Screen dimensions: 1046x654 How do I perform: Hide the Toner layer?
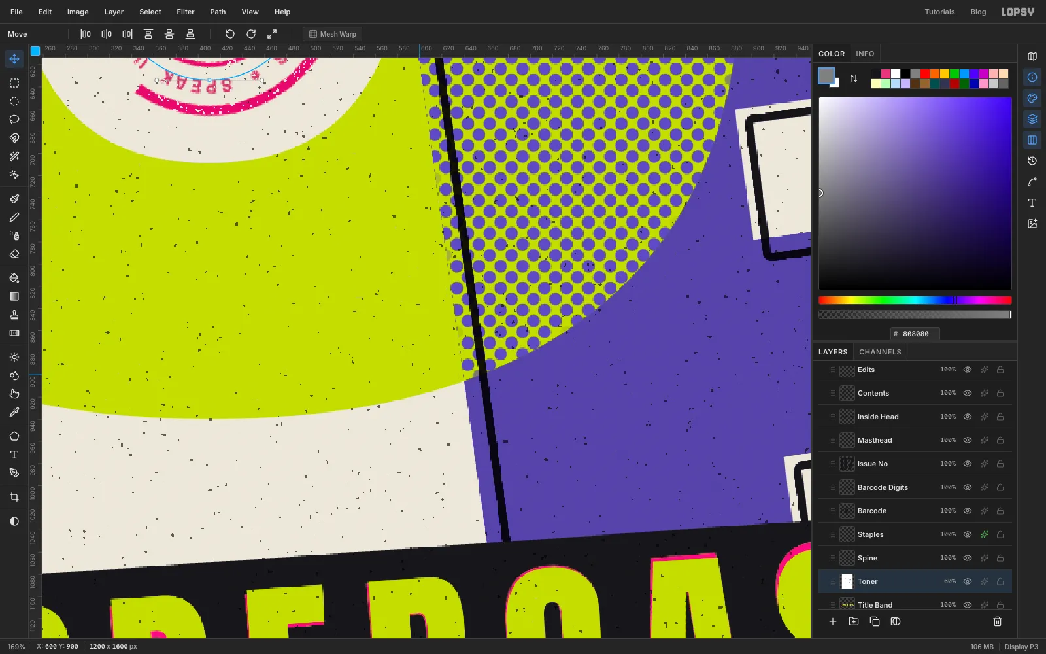pos(968,581)
